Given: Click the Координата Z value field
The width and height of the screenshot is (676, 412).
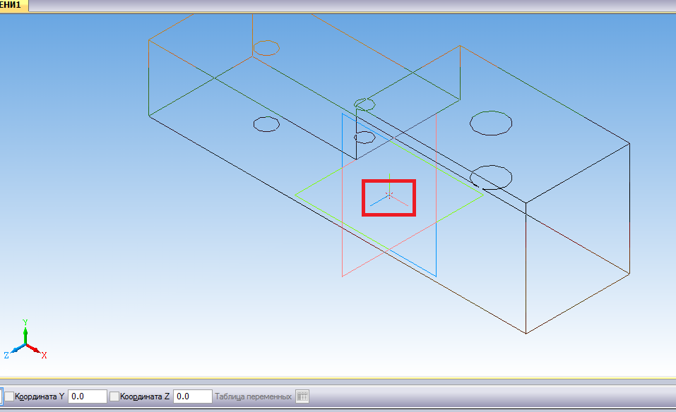Looking at the screenshot, I should [x=192, y=396].
